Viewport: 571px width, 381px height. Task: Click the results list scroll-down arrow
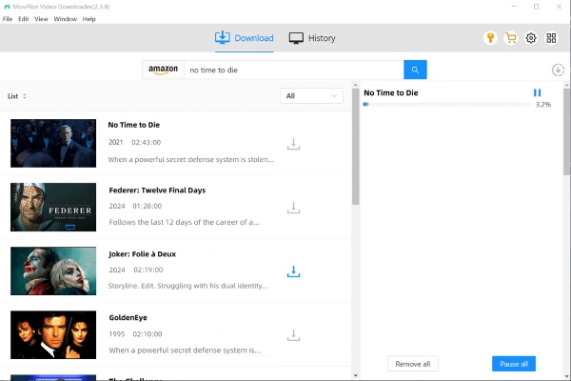tap(355, 375)
